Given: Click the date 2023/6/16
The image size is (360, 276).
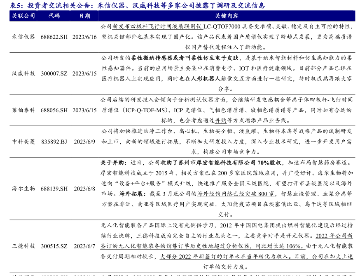Looking at the screenshot, I should 84,37.
